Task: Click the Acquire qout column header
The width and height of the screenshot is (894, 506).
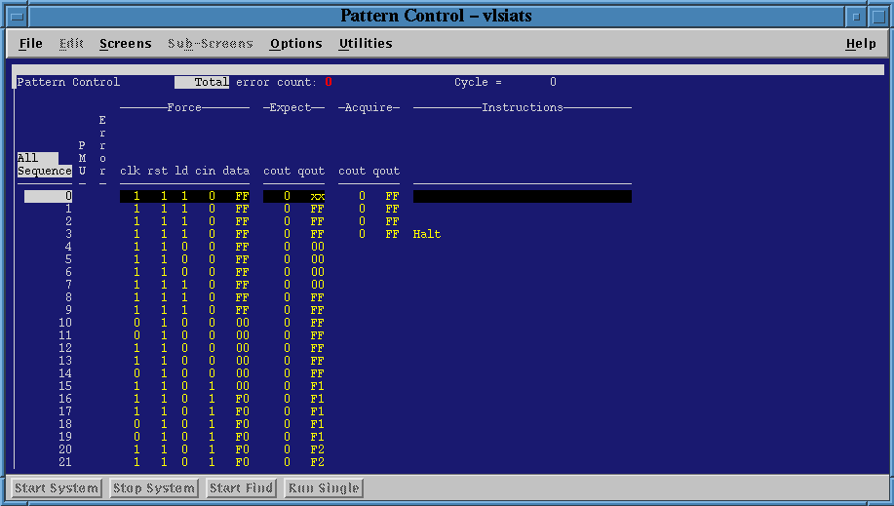Action: [x=386, y=171]
